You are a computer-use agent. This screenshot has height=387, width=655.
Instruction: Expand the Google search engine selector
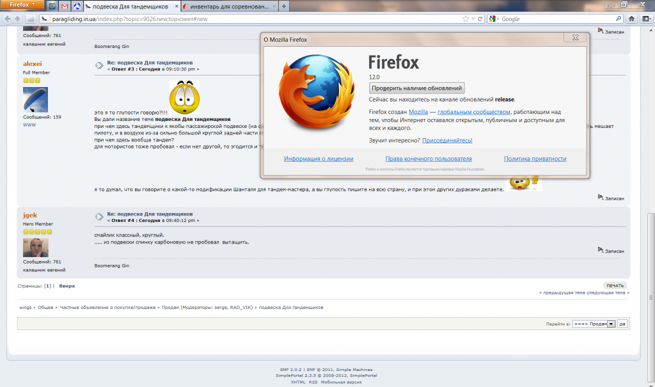pyautogui.click(x=494, y=19)
